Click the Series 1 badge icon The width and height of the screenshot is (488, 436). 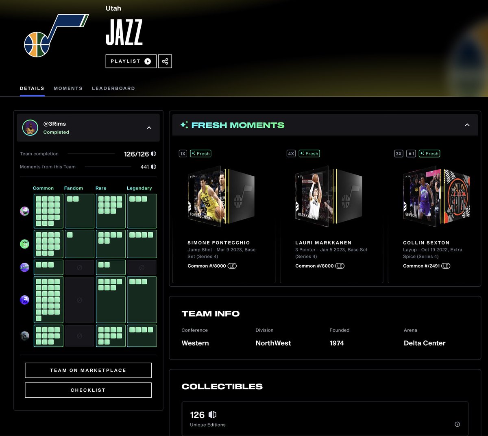point(25,336)
